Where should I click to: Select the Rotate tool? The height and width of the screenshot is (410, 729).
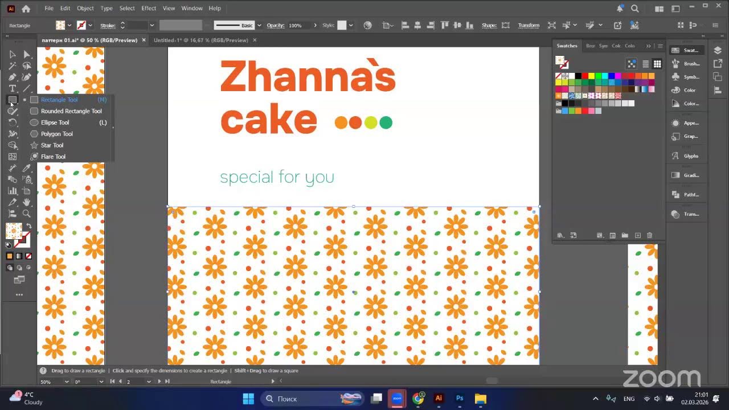pos(12,122)
